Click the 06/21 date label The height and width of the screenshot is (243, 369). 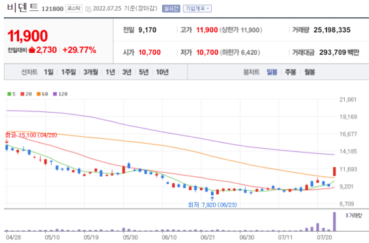click(x=207, y=237)
